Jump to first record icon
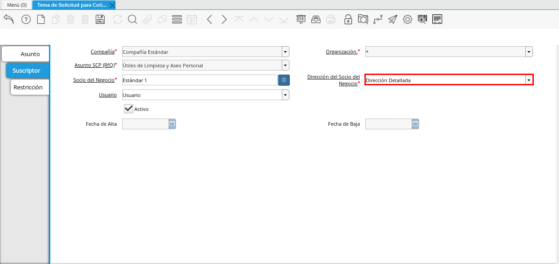559x264 pixels. 239,19
